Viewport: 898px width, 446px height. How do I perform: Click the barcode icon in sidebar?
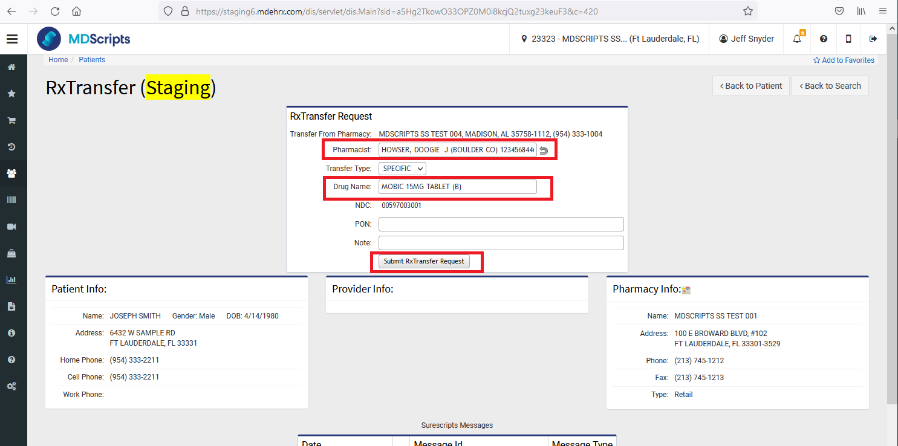pos(11,200)
